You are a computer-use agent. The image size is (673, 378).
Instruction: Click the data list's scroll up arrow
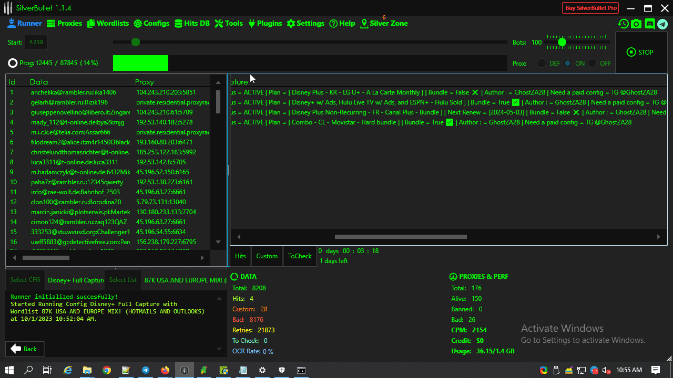tap(218, 82)
